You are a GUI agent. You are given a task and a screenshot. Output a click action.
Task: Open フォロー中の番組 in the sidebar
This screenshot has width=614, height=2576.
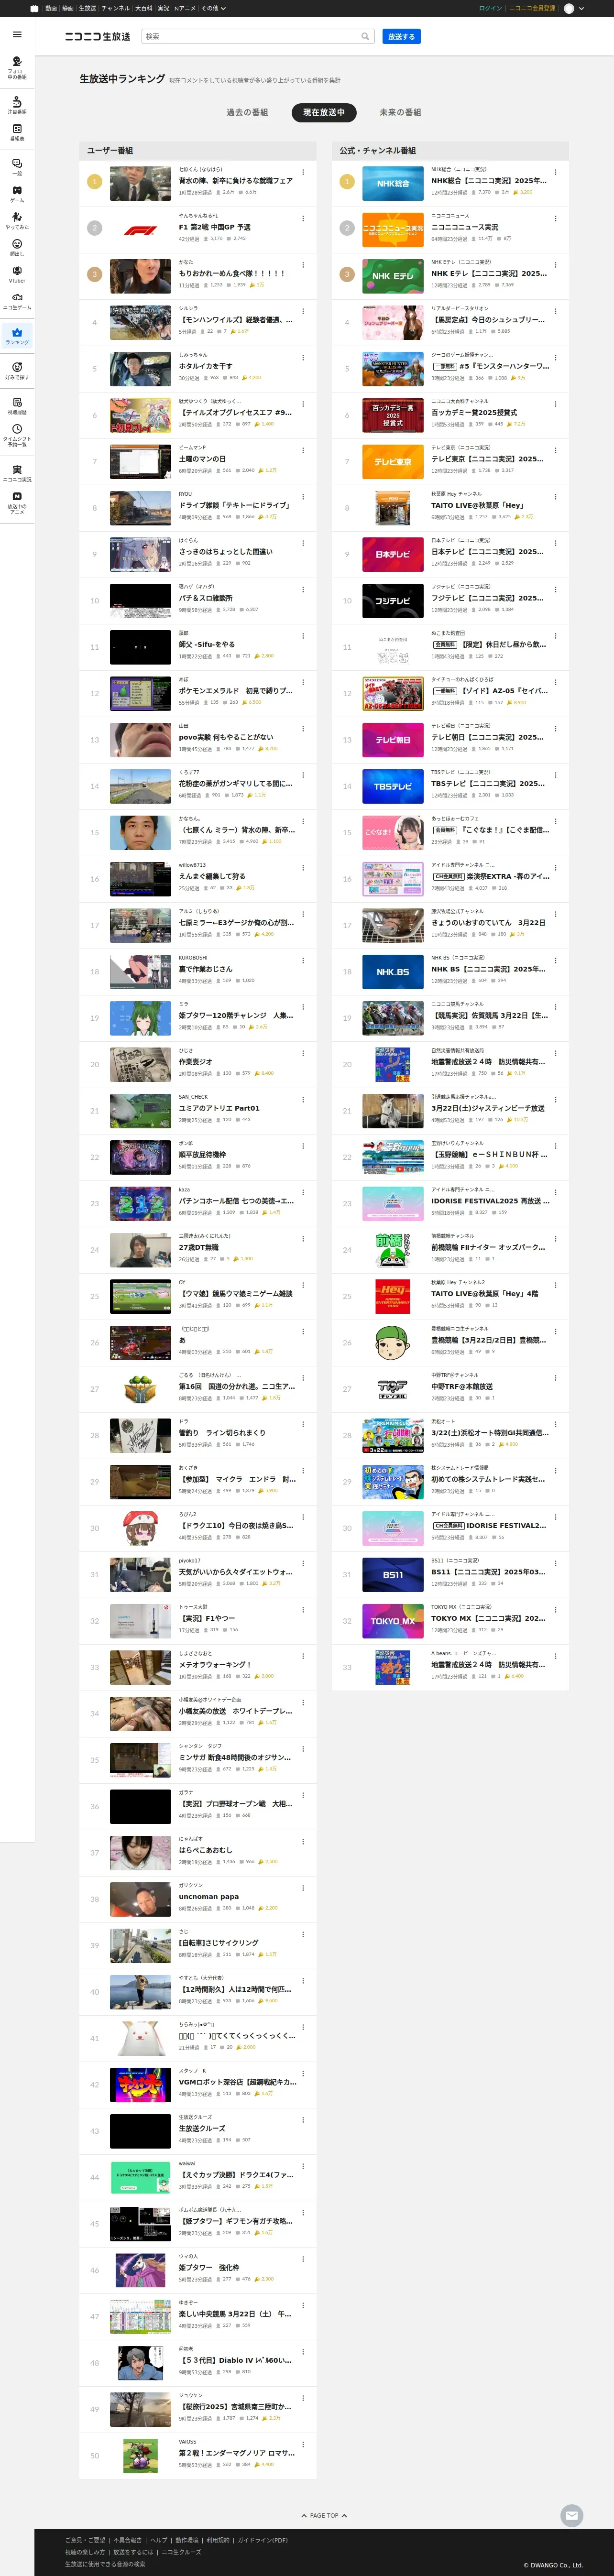pos(17,67)
